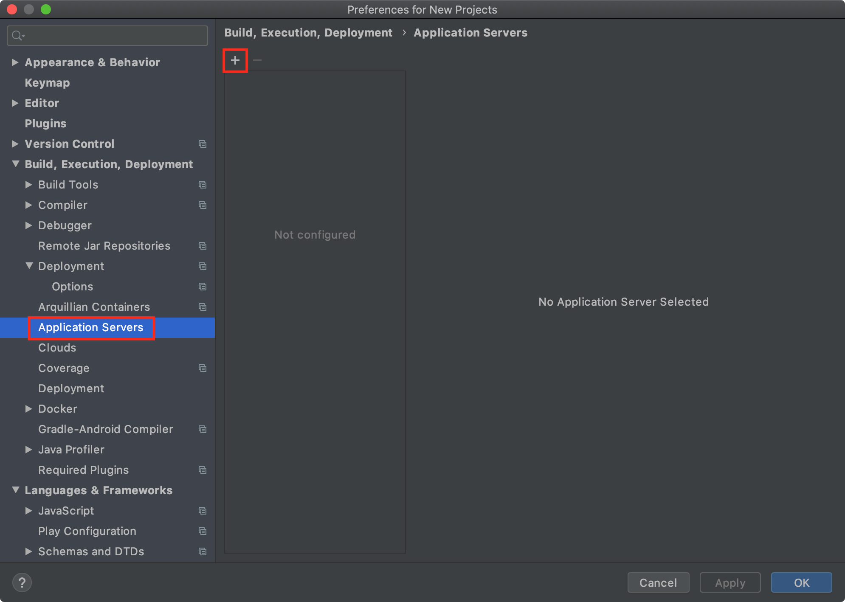This screenshot has width=845, height=602.
Task: Click the Apply button
Action: 730,582
